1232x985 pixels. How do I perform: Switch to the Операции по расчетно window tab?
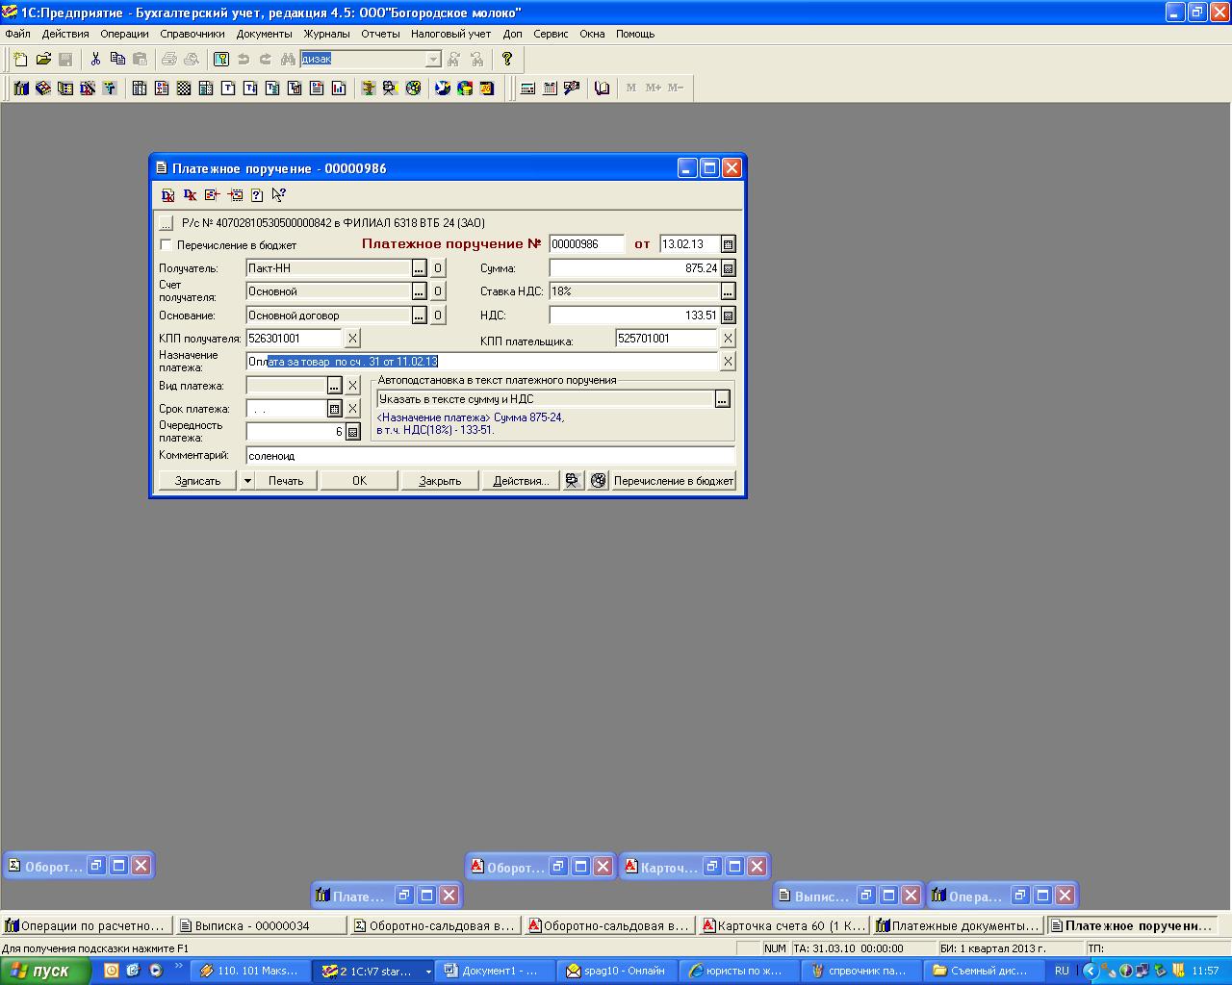pos(88,925)
